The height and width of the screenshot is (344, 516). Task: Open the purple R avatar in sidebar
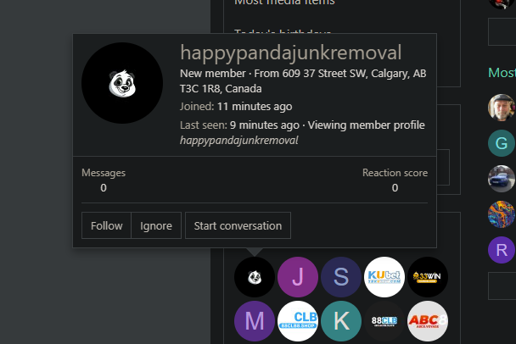[502, 250]
